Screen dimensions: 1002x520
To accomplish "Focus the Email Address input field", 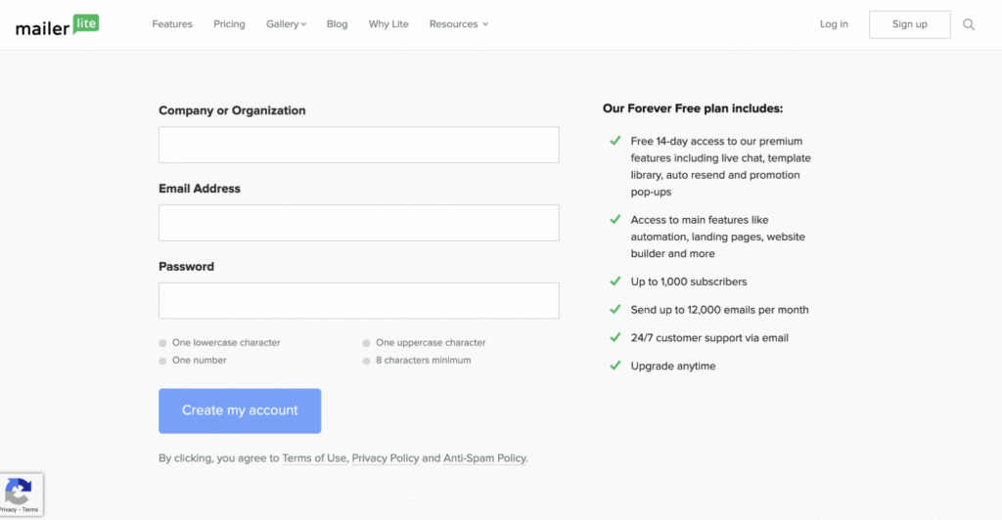I will pos(358,223).
